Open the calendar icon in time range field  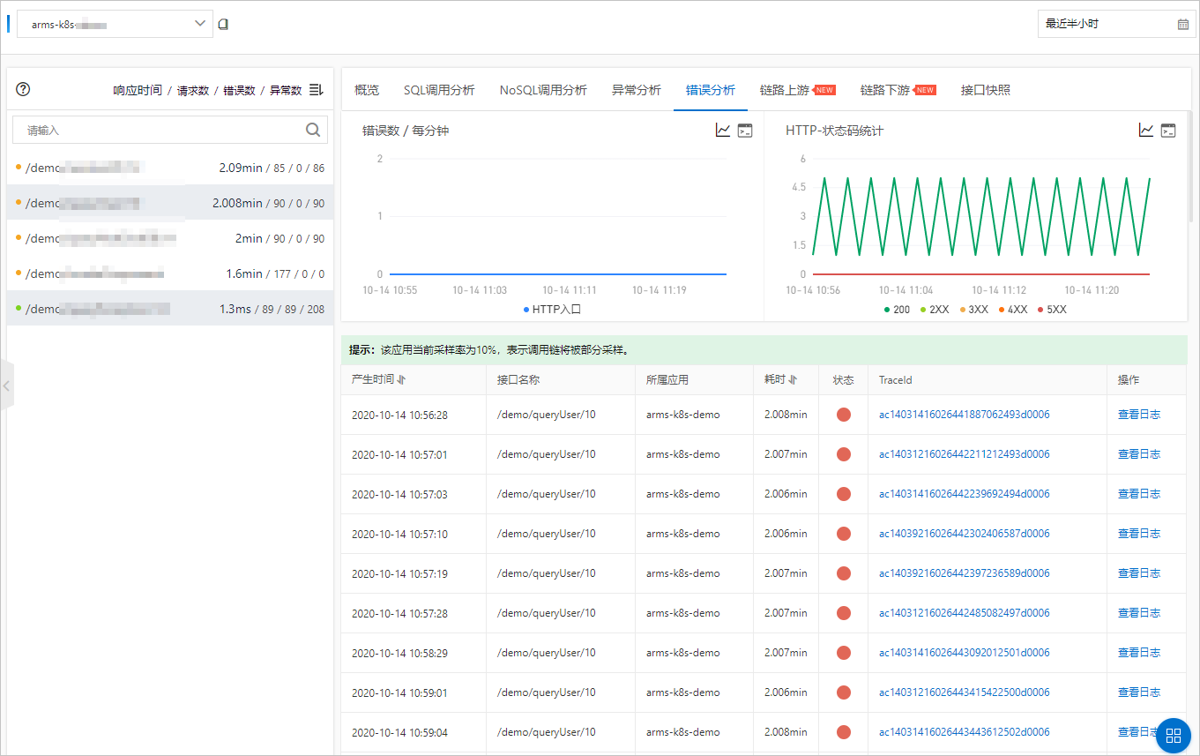click(1182, 25)
